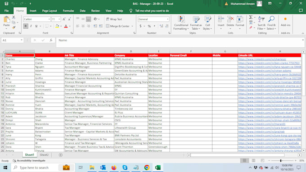Open Sort & Filter dropdown
306x172 pixels.
(x=261, y=23)
